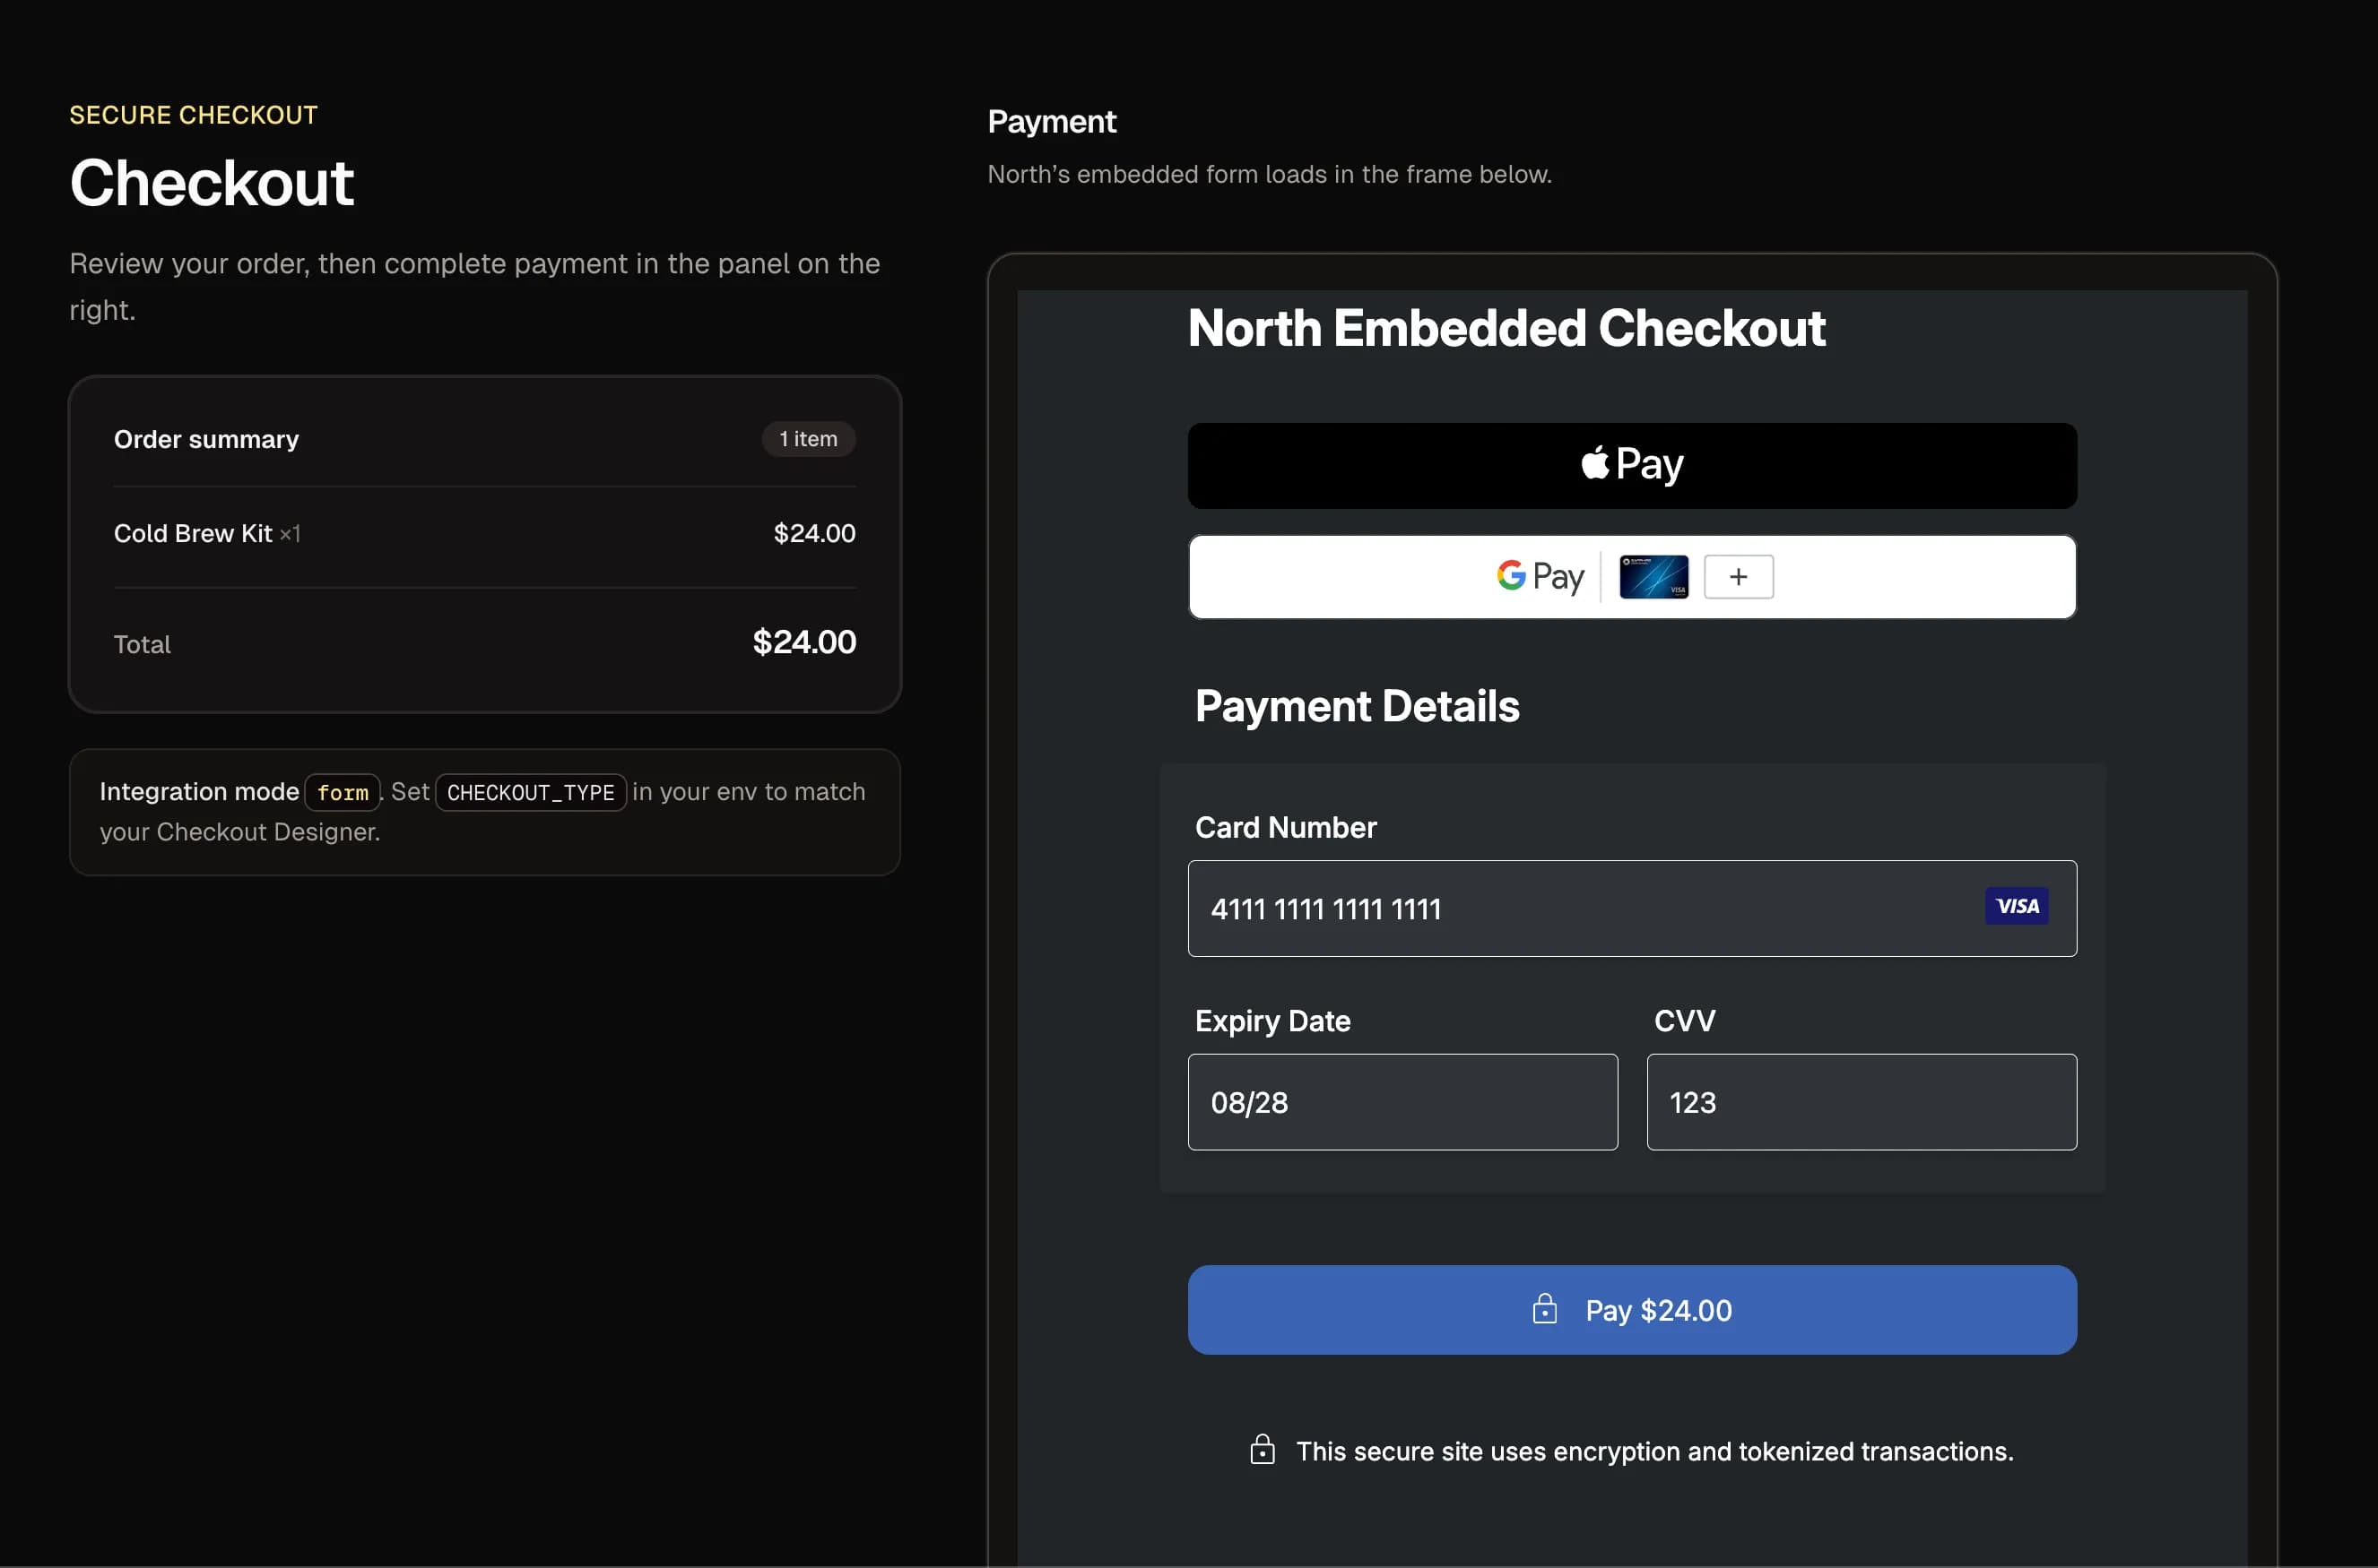The width and height of the screenshot is (2378, 1568).
Task: Click the Payment Details section heading
Action: click(x=1356, y=706)
